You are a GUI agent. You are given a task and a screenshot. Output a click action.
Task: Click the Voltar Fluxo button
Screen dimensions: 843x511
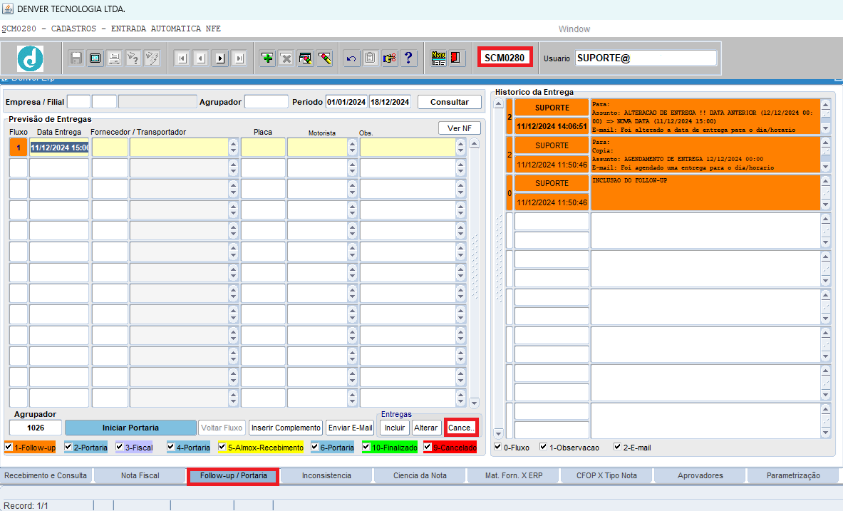point(222,428)
